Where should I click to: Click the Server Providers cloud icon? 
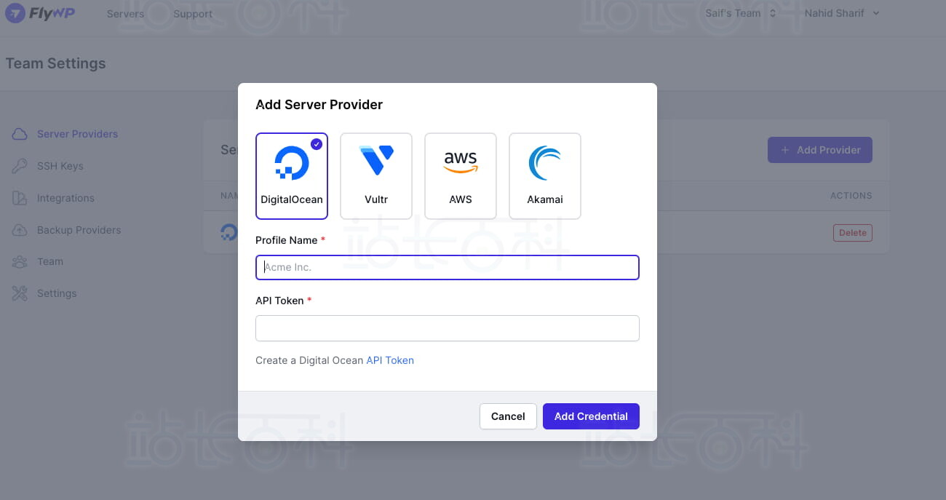20,134
